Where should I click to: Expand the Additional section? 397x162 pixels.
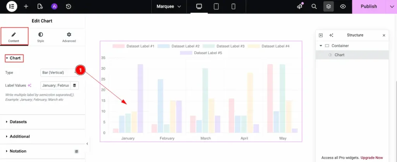(x=19, y=136)
